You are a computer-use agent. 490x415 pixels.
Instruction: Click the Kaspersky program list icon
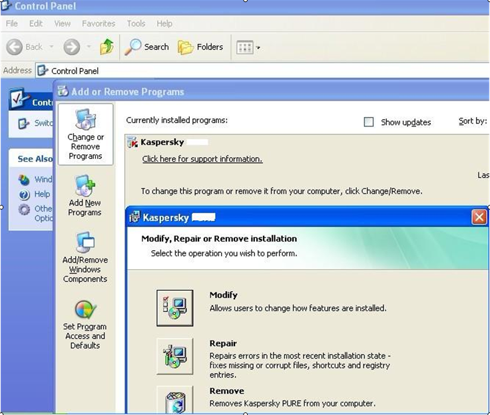coord(132,142)
